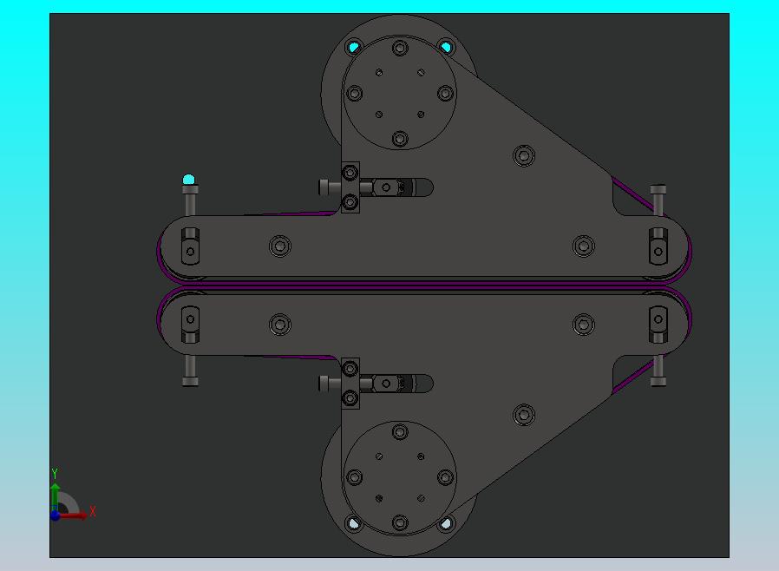Select the upper-right vertical adjusting screw
This screenshot has width=779, height=571.
tap(658, 200)
